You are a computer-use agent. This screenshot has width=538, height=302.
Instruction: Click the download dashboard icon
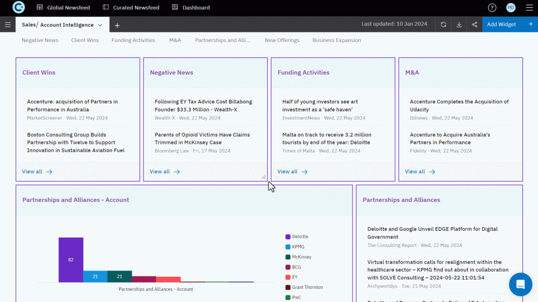click(x=459, y=24)
